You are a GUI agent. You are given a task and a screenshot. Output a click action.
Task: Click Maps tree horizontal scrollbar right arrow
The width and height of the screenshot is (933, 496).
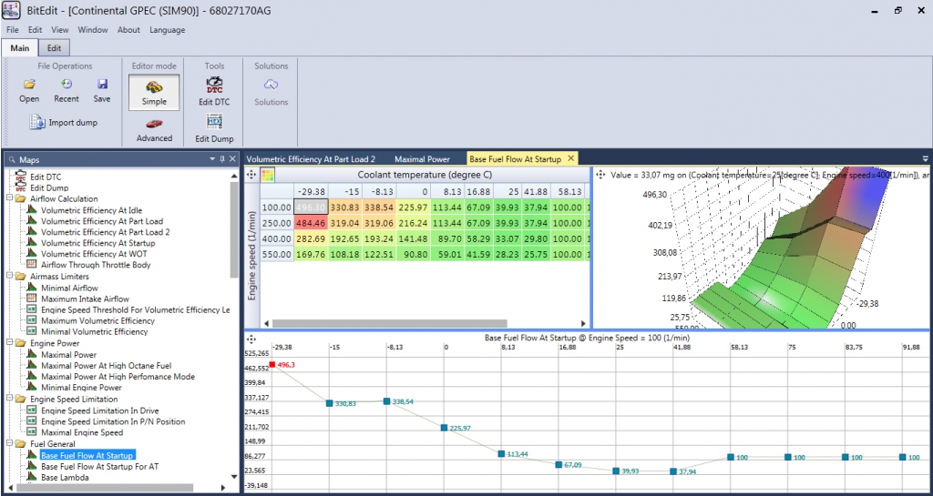[223, 487]
